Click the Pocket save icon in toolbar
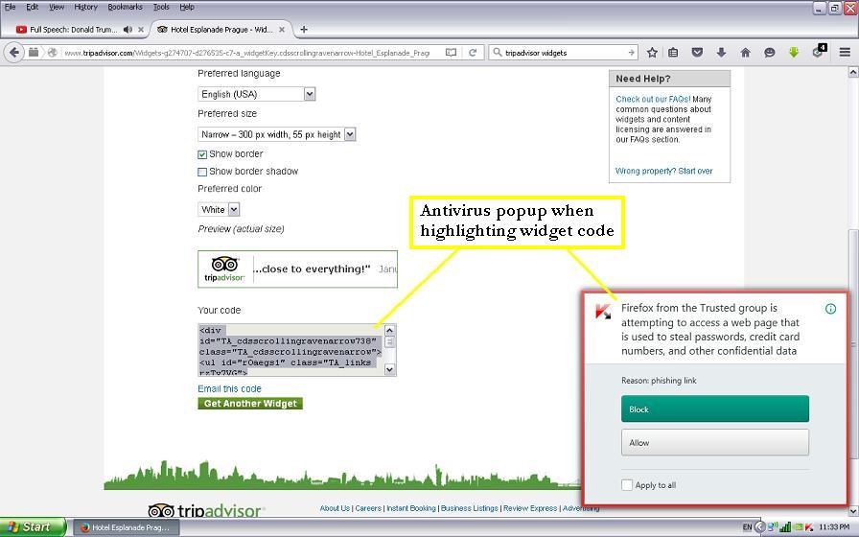This screenshot has width=859, height=537. coord(697,53)
